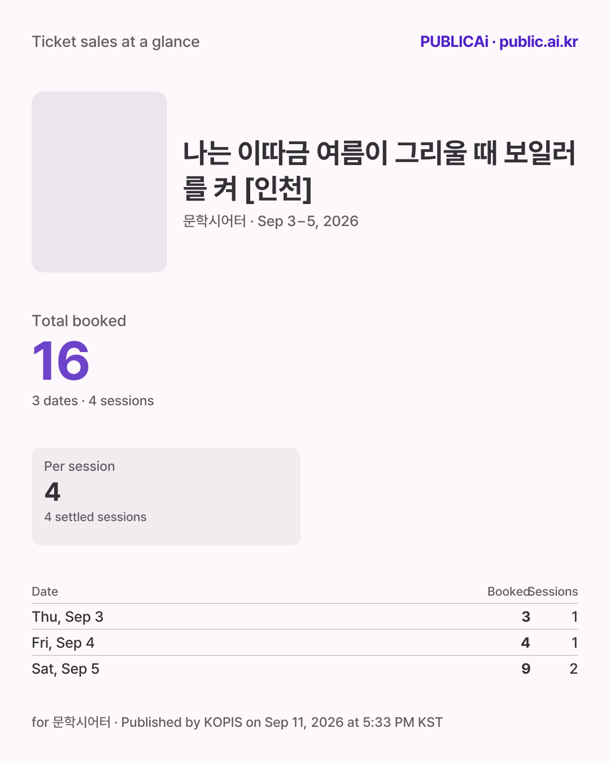
Task: Click the Total booked label
Action: pos(79,321)
